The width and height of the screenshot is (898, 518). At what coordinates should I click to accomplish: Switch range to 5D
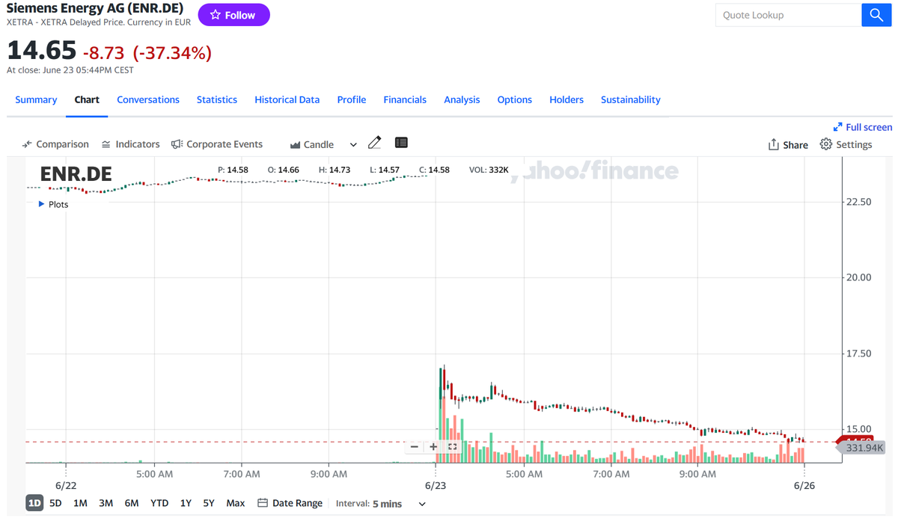[55, 503]
